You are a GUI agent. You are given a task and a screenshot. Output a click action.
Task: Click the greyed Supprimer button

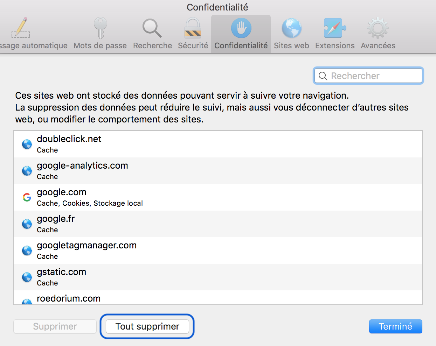pos(55,326)
